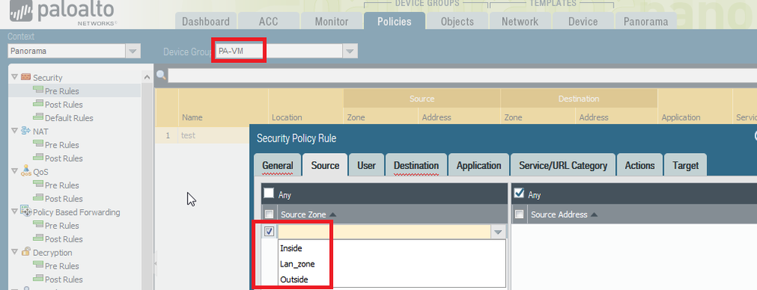Open the Service/URL Category tab
The image size is (757, 290).
[563, 166]
